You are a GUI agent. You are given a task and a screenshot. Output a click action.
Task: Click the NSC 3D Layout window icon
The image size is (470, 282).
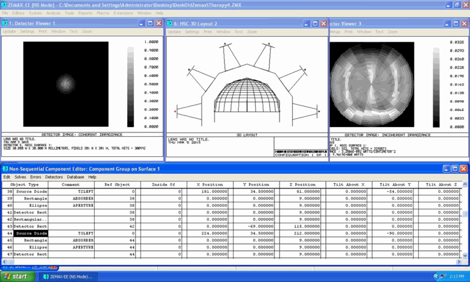[x=171, y=23]
